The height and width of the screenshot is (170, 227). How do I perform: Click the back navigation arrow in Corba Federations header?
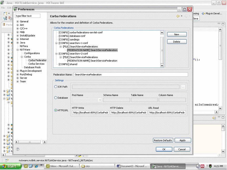click(179, 16)
